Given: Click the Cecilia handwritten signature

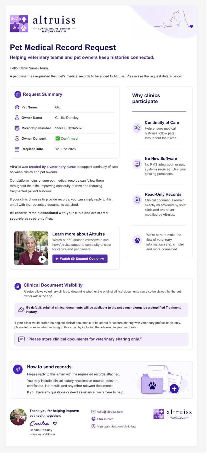Looking at the screenshot, I should pos(40,423).
